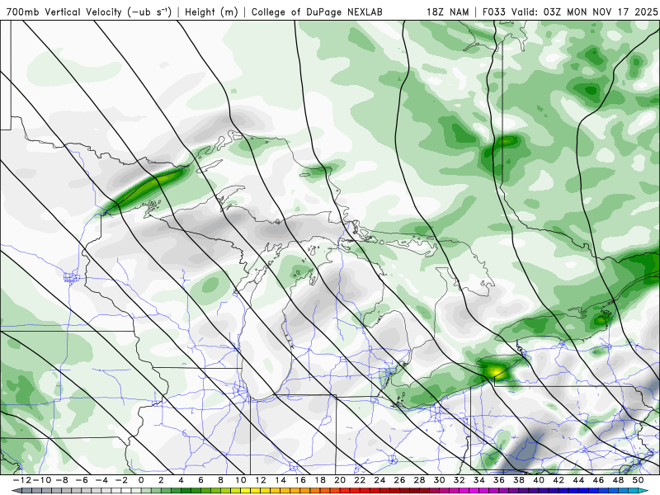This screenshot has width=660, height=495.
Task: Click the "Height (m)" label in header
Action: [211, 12]
